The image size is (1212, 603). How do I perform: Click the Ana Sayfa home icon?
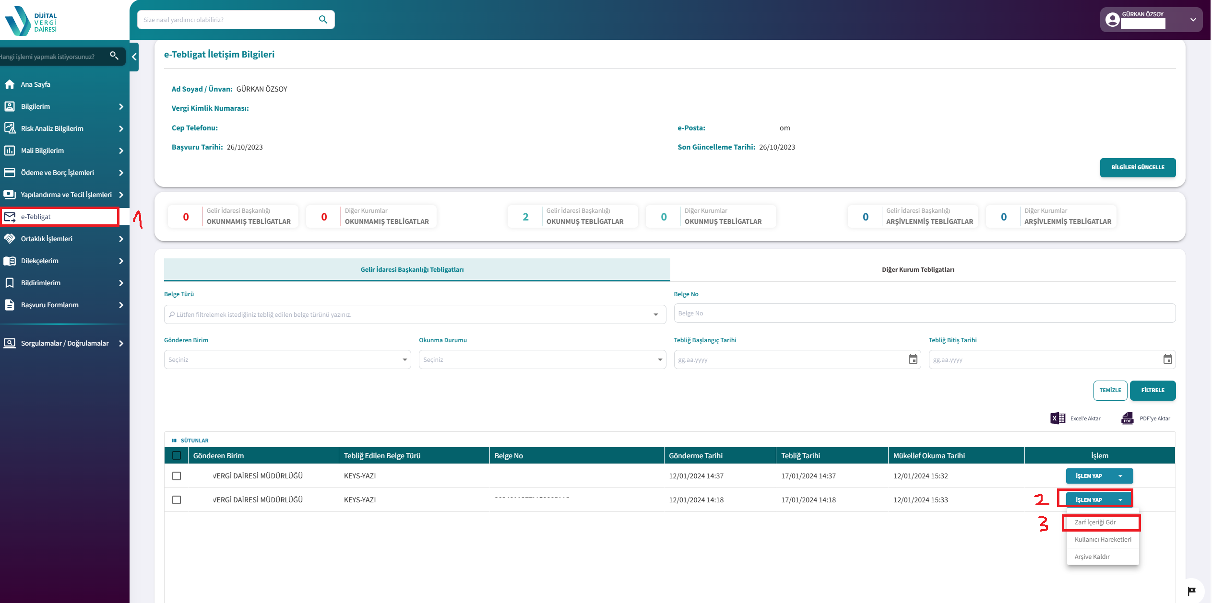pyautogui.click(x=10, y=84)
